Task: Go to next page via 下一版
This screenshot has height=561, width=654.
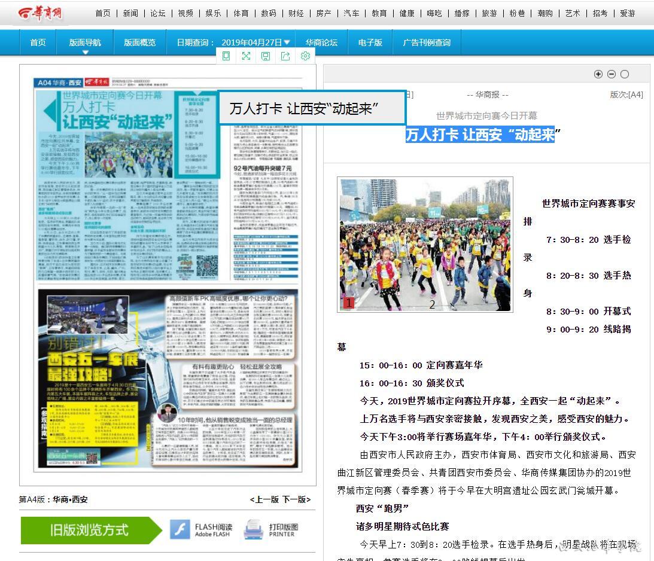Action: coord(296,499)
